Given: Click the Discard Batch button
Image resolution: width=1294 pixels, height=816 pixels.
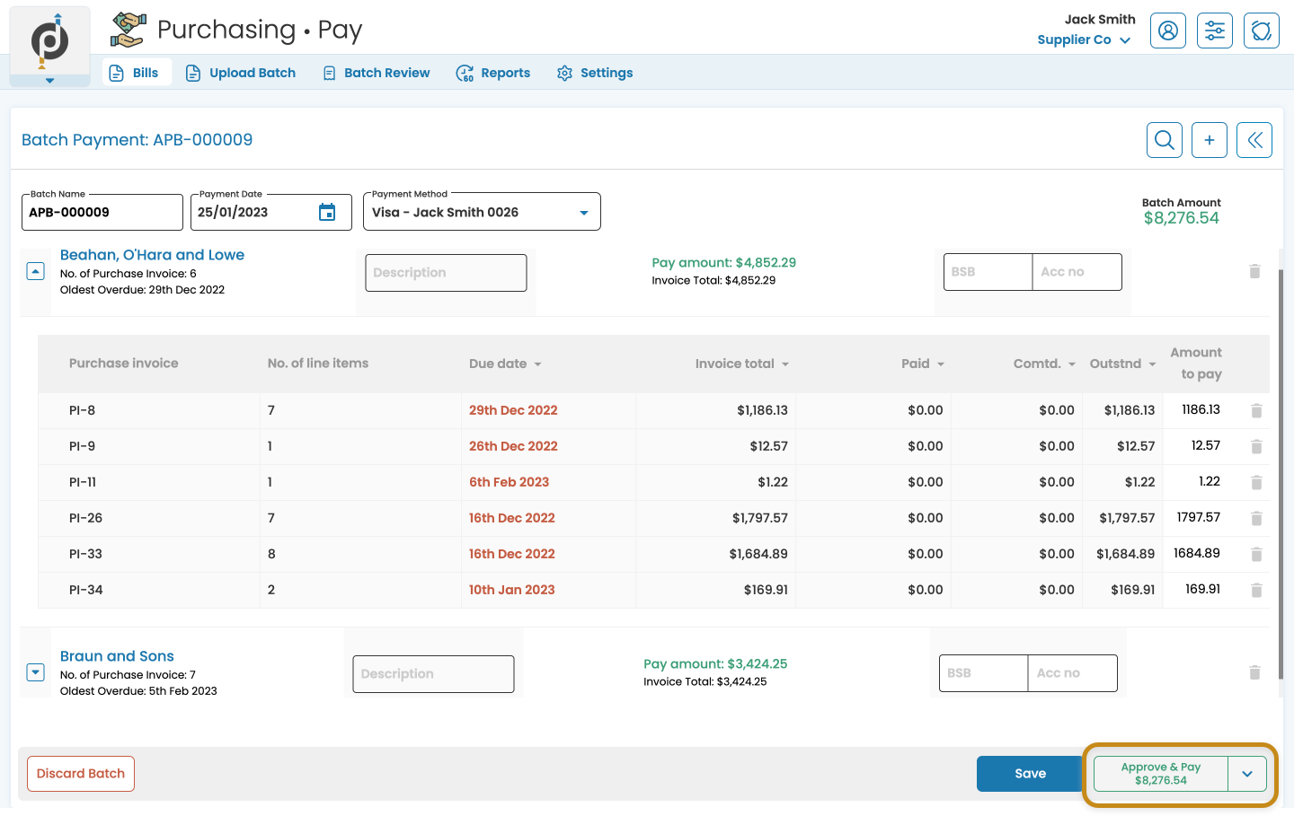Looking at the screenshot, I should click(x=81, y=774).
